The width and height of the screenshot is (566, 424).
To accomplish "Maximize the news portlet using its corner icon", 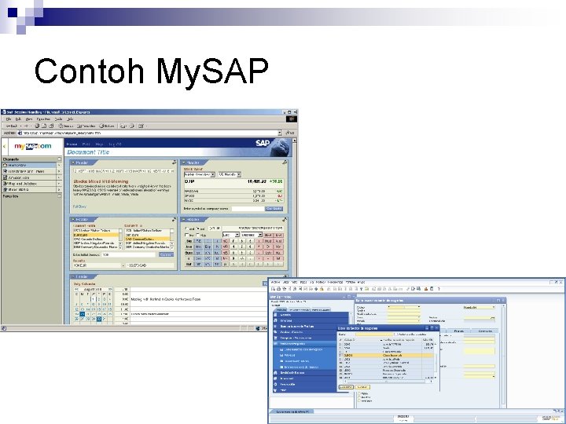I will point(174,163).
